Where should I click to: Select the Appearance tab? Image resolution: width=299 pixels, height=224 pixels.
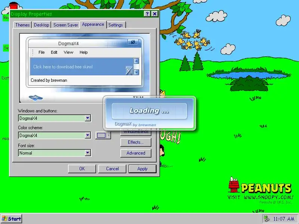point(93,24)
